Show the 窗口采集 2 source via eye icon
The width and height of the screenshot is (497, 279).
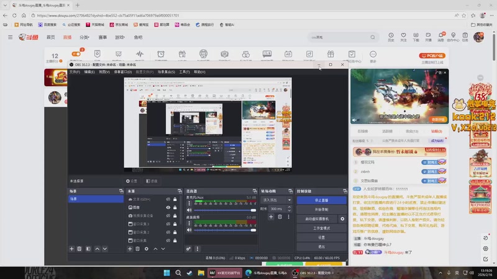(x=168, y=232)
